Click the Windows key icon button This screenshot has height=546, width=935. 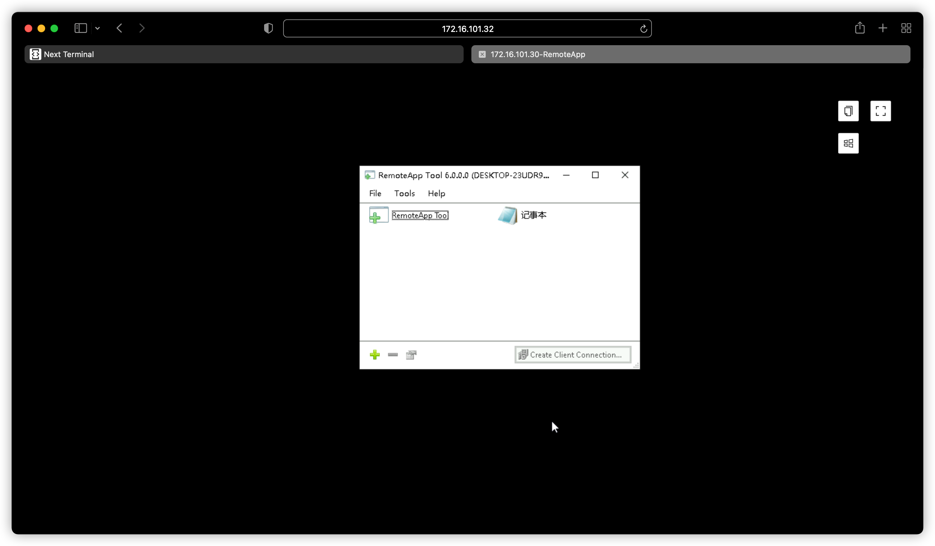click(848, 143)
